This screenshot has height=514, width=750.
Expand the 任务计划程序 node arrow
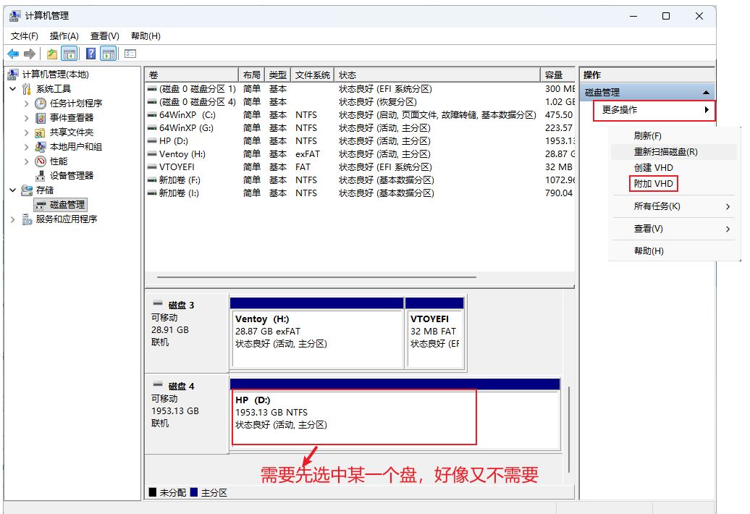[27, 103]
